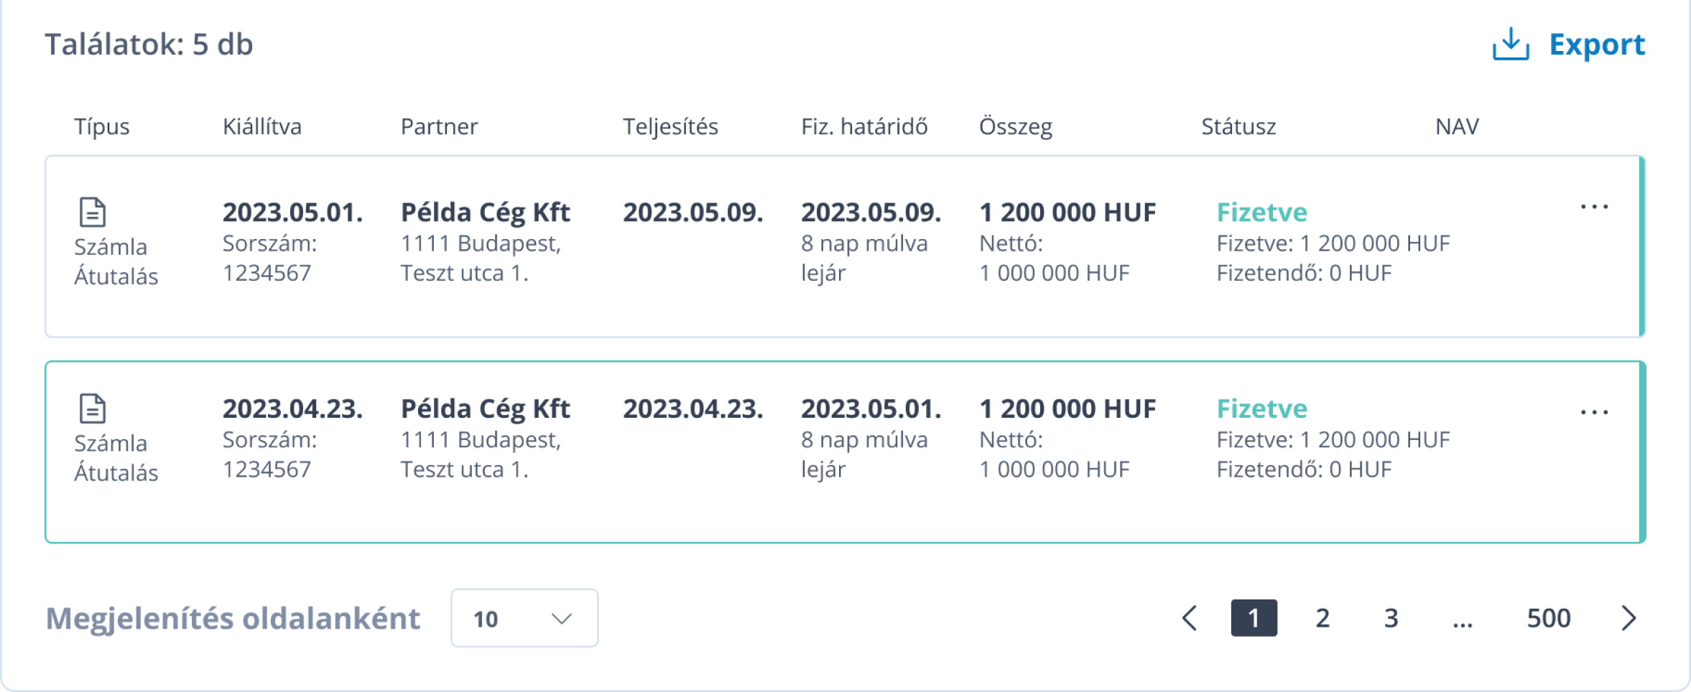
Task: Go to previous page with left chevron
Action: tap(1190, 618)
